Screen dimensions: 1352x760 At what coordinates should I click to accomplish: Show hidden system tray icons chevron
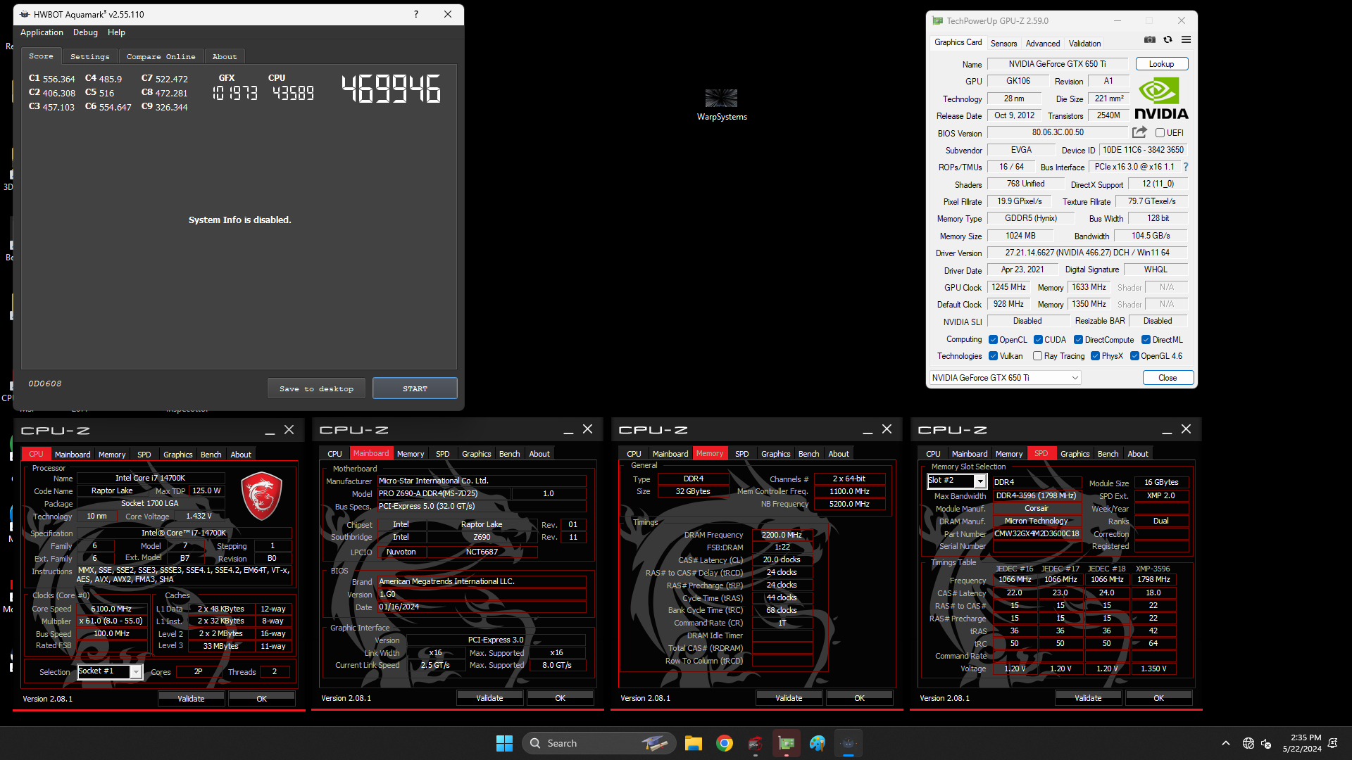click(x=1226, y=743)
